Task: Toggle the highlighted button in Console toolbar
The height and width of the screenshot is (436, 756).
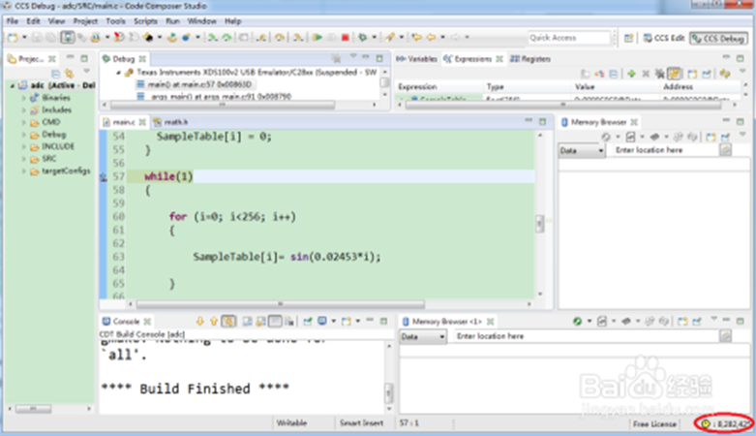Action: coord(229,321)
